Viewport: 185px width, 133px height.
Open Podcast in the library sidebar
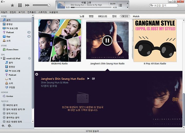(16, 32)
